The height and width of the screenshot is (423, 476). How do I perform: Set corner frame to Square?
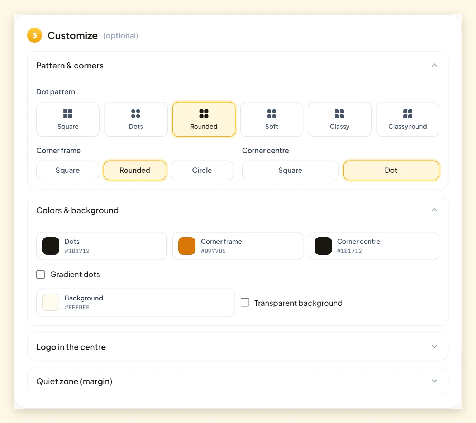[x=68, y=170]
